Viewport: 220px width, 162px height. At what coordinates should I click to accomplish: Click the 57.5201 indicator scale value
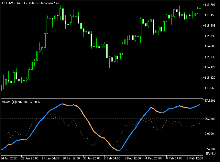tap(210, 101)
